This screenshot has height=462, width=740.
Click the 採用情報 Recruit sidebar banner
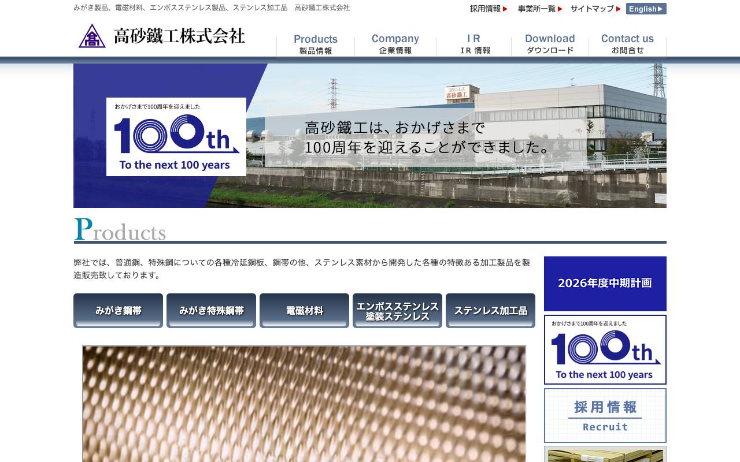pos(605,415)
